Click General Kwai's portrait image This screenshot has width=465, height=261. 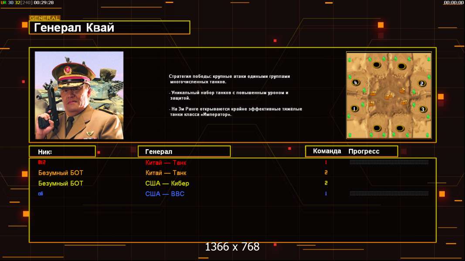79,95
